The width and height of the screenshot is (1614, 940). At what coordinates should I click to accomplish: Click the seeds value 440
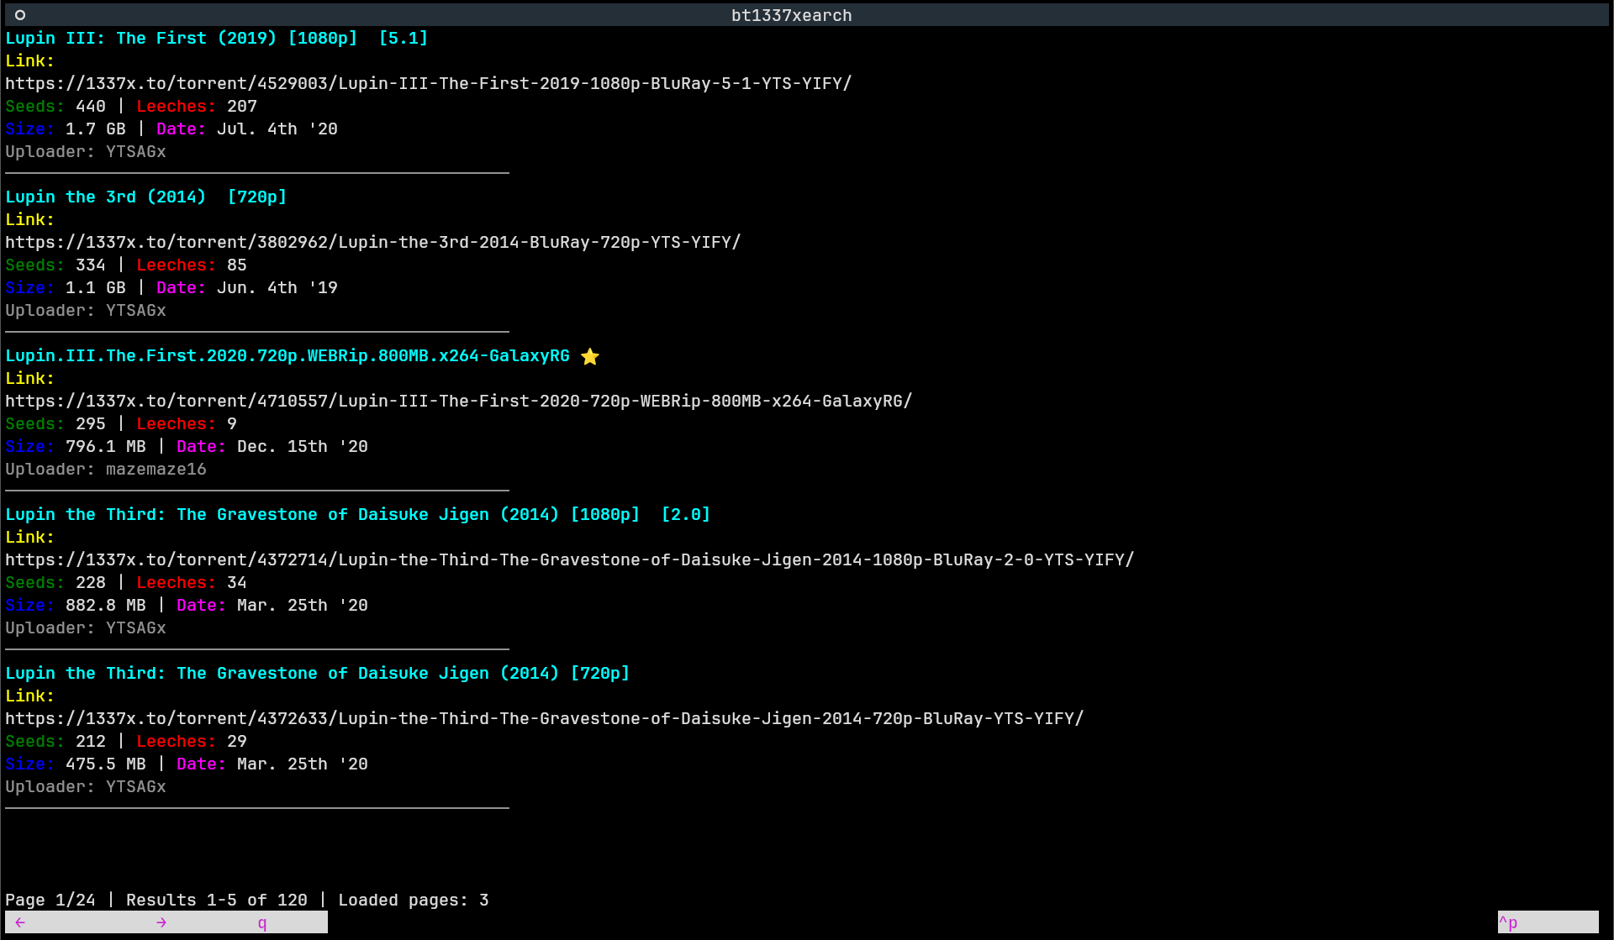coord(91,106)
